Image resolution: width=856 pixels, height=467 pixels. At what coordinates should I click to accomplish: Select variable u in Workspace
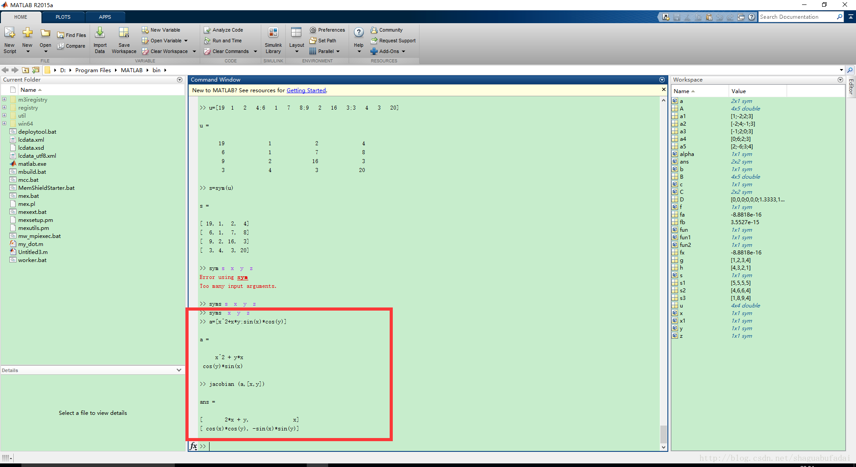pyautogui.click(x=681, y=306)
